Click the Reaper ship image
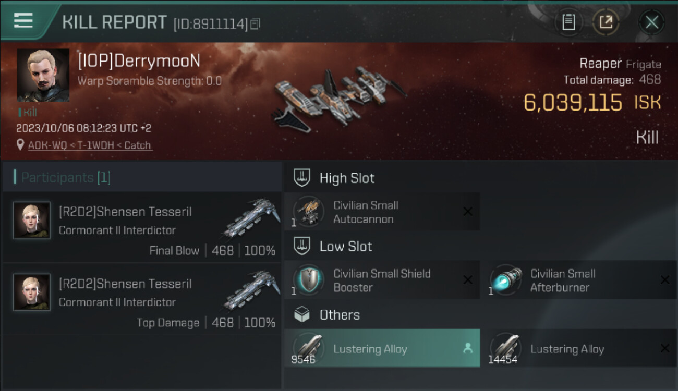Image resolution: width=678 pixels, height=391 pixels. (x=340, y=97)
